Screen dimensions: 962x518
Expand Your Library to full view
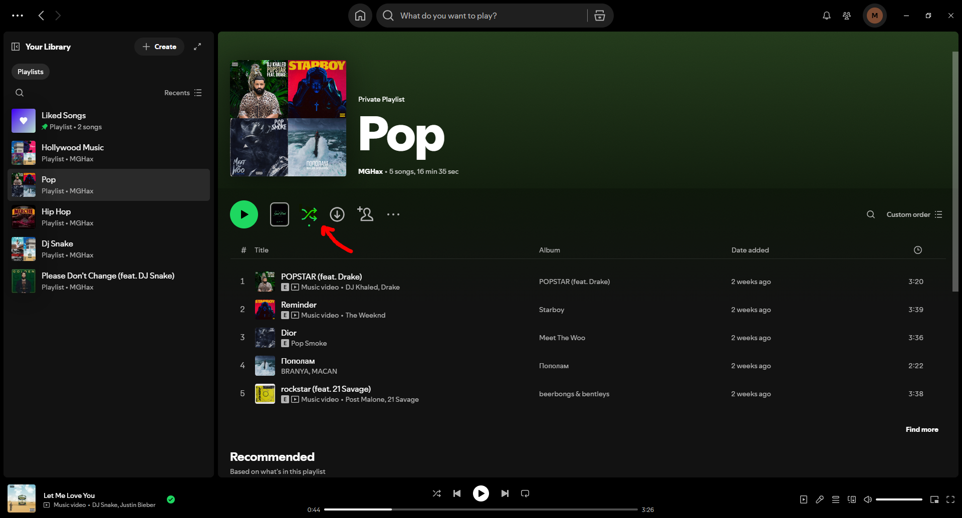pos(197,47)
